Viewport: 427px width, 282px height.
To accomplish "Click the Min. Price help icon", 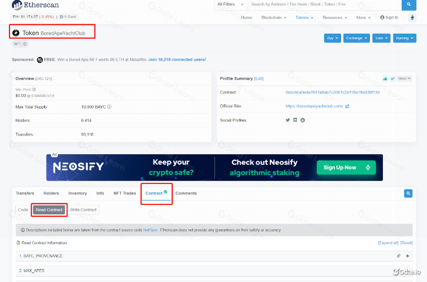I will point(34,90).
